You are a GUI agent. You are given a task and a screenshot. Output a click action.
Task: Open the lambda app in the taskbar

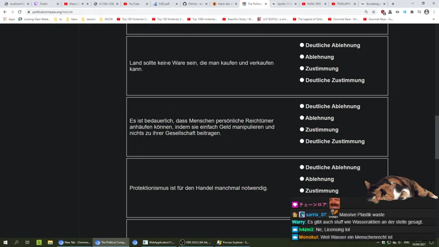coord(39,242)
